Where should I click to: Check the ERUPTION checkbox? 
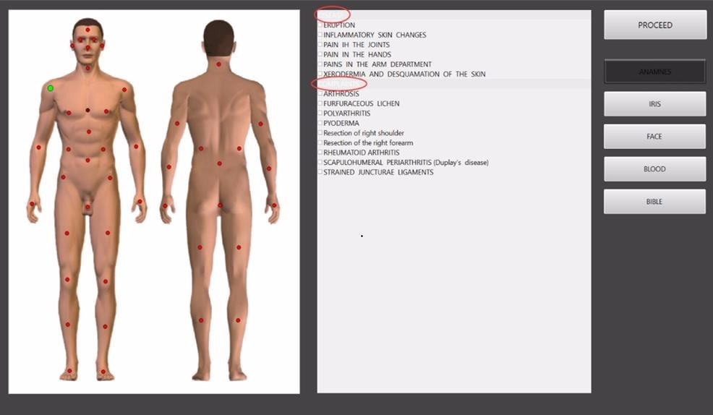(320, 25)
